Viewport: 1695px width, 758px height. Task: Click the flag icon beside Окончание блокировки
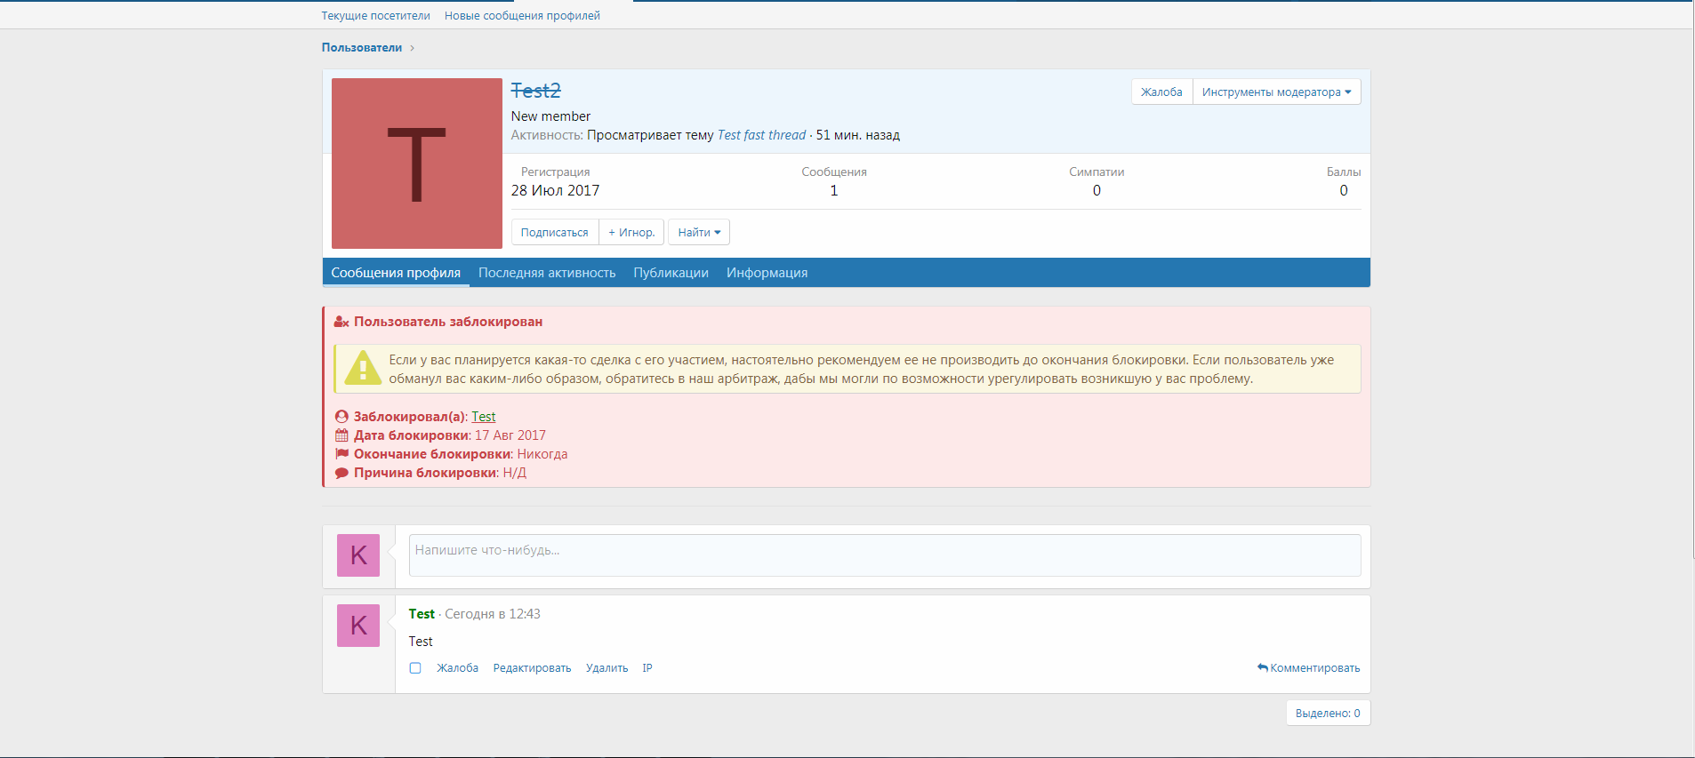[341, 454]
